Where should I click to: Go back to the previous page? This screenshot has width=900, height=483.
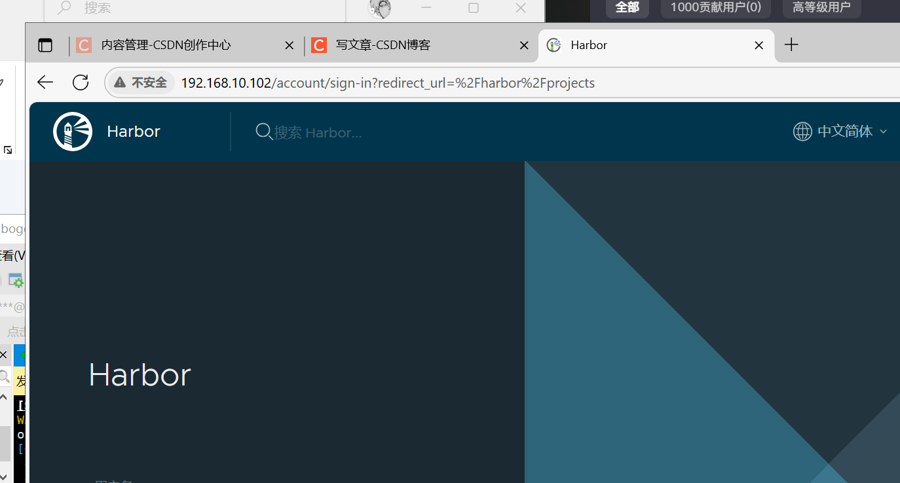pyautogui.click(x=45, y=82)
